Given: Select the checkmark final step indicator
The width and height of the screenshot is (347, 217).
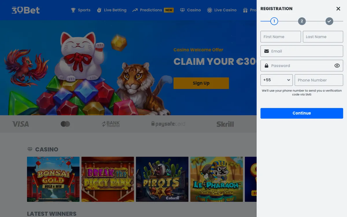Looking at the screenshot, I should (329, 21).
